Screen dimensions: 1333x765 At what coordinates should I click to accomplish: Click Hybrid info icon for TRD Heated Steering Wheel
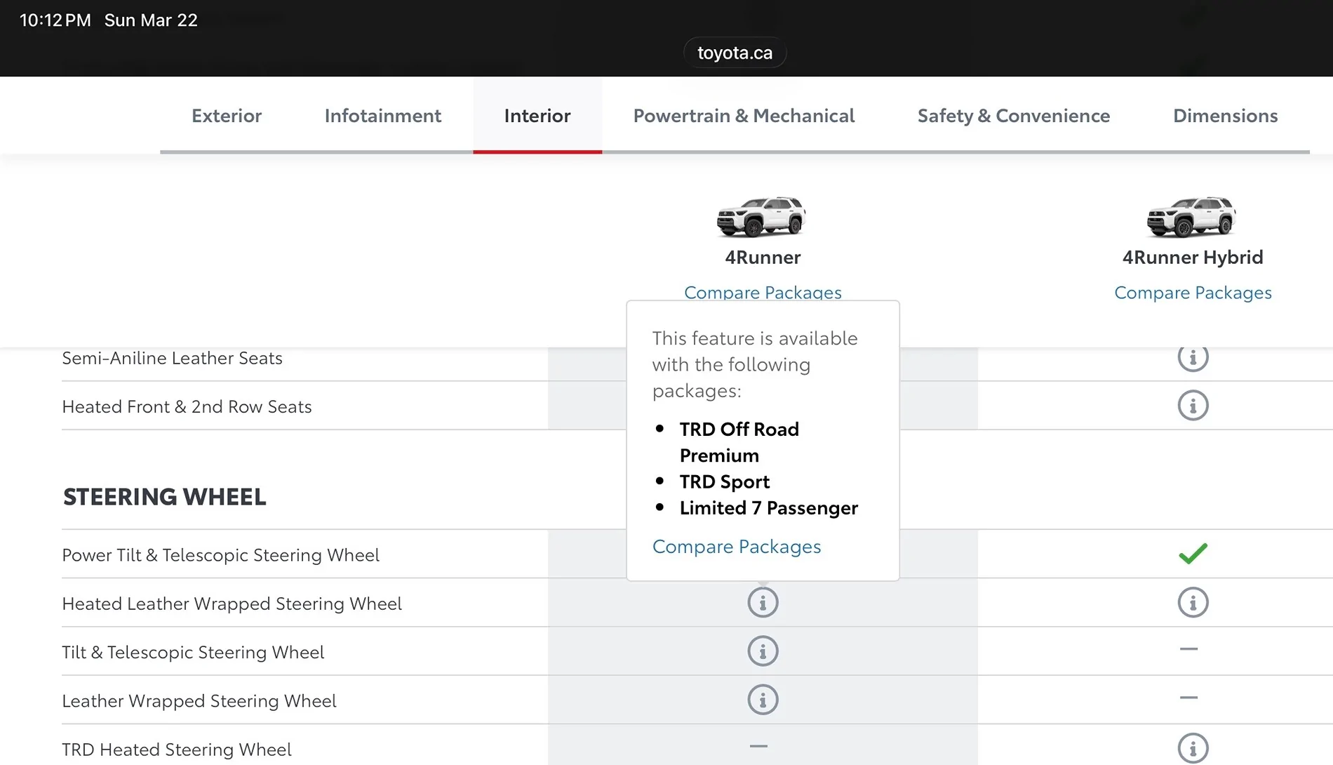[1193, 748]
